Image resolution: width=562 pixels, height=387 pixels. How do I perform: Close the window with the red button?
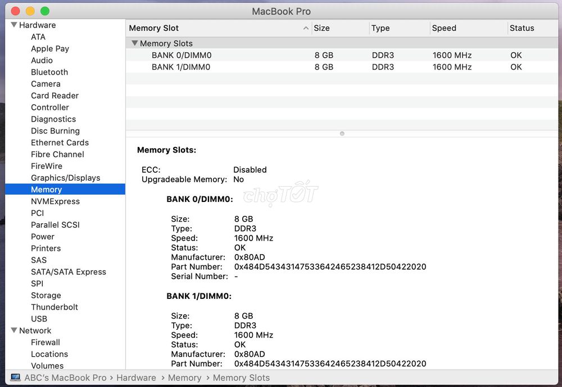[15, 11]
